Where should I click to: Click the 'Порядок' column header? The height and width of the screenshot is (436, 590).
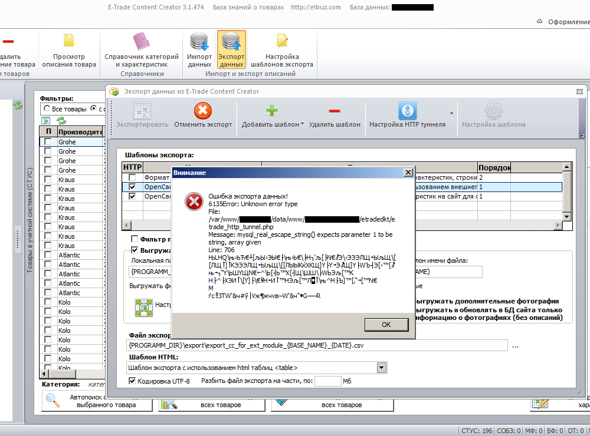(494, 167)
